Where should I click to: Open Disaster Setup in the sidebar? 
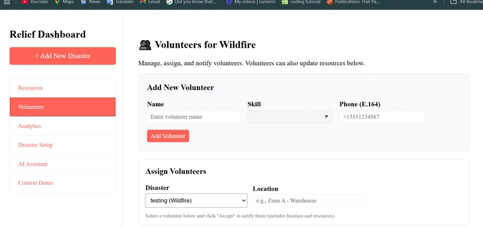[x=63, y=145]
